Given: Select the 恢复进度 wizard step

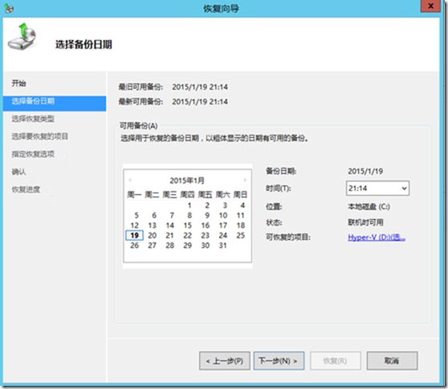Looking at the screenshot, I should point(26,189).
